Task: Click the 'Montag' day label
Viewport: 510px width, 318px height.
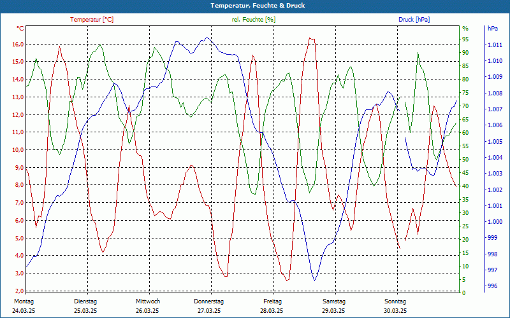Action: point(24,301)
